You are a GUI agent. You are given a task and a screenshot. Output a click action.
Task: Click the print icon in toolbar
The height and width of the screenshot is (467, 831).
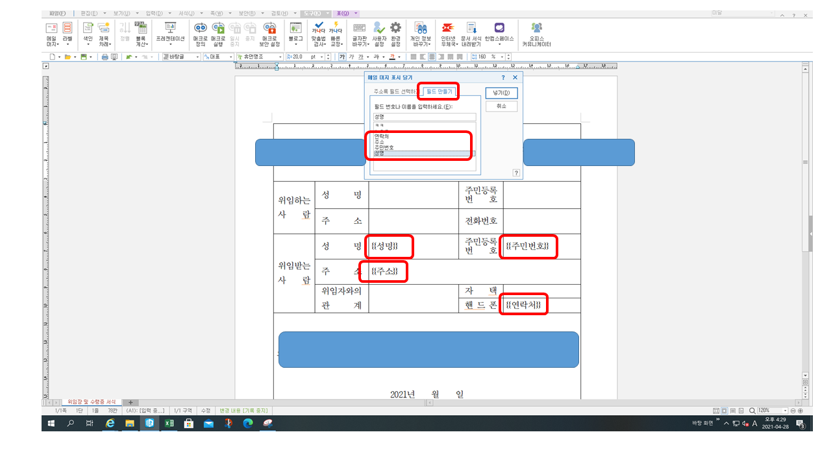pyautogui.click(x=105, y=57)
